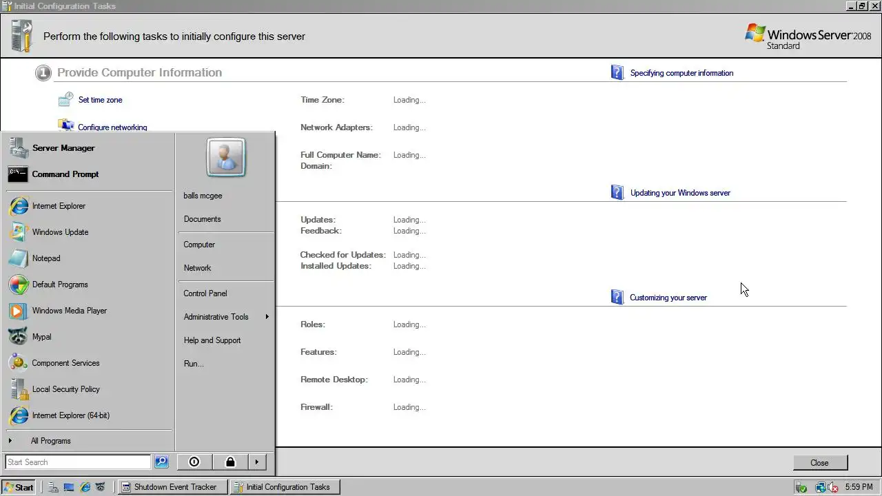Click Server Manager quick launch icon
This screenshot has width=882, height=496.
point(53,487)
